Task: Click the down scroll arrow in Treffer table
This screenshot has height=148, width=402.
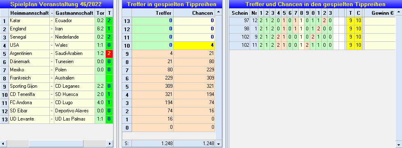Action: click(218, 143)
